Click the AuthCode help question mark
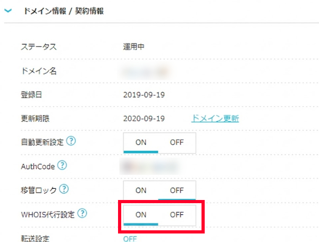 [62, 165]
